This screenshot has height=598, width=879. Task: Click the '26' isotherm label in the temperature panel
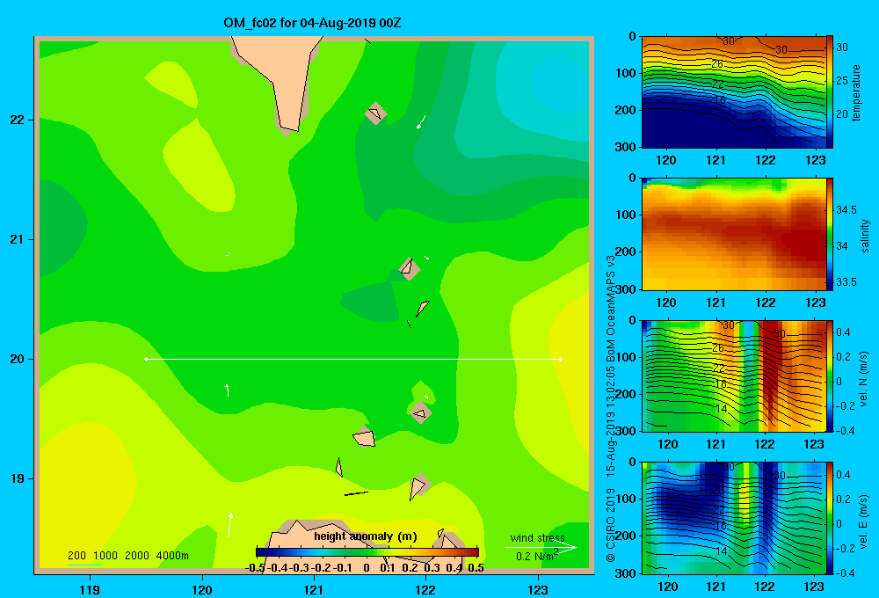[x=717, y=64]
